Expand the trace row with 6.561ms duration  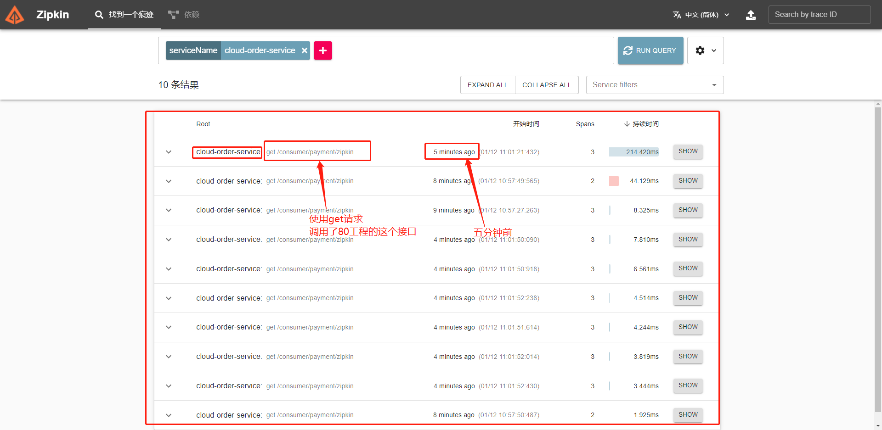click(169, 269)
